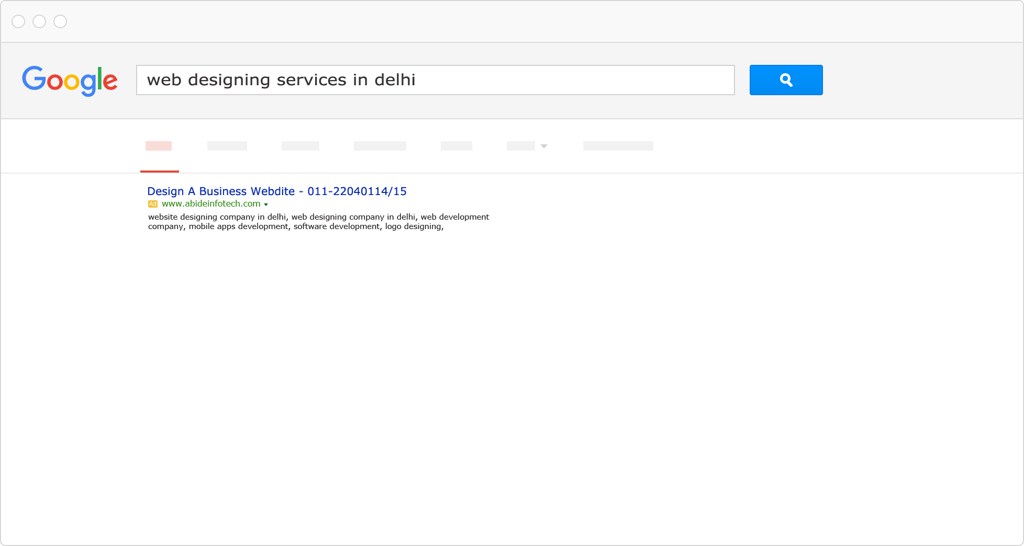Focus the search box with the query text
The height and width of the screenshot is (546, 1024).
pos(435,80)
